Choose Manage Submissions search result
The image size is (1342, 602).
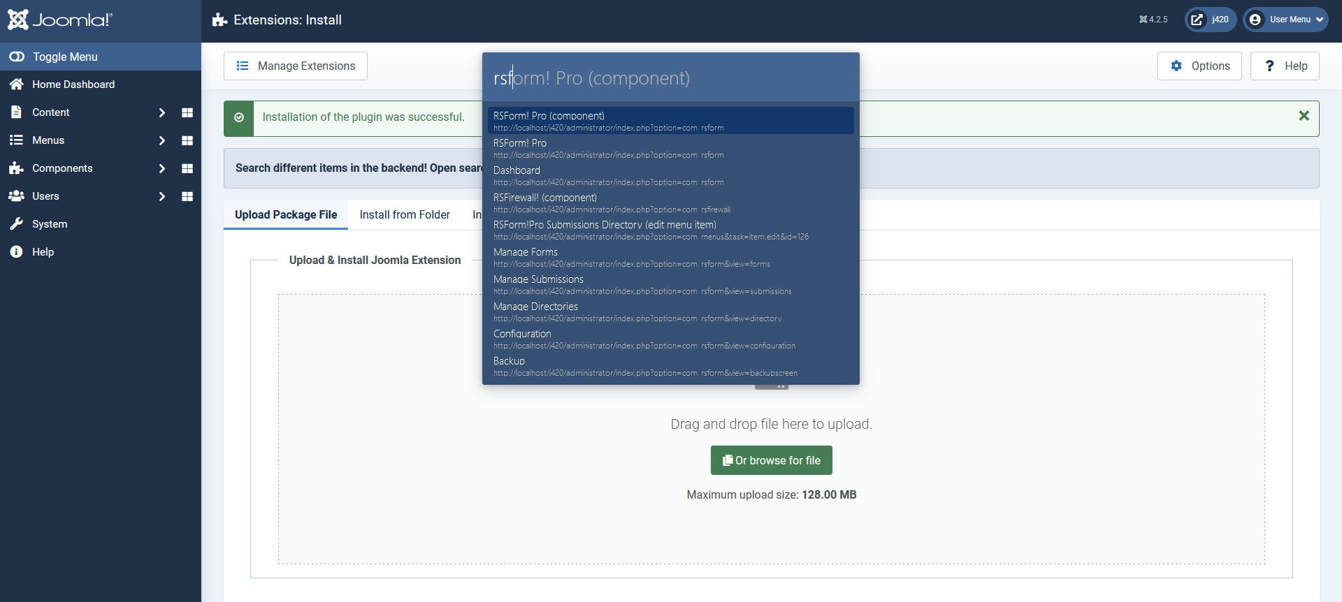[671, 284]
